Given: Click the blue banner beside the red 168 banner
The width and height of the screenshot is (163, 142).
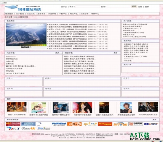Looking at the screenshot, I should tap(28, 124).
